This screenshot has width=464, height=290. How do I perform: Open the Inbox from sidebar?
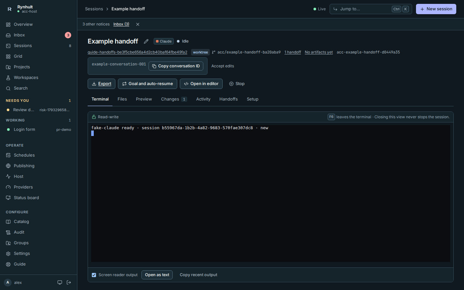coord(38,35)
